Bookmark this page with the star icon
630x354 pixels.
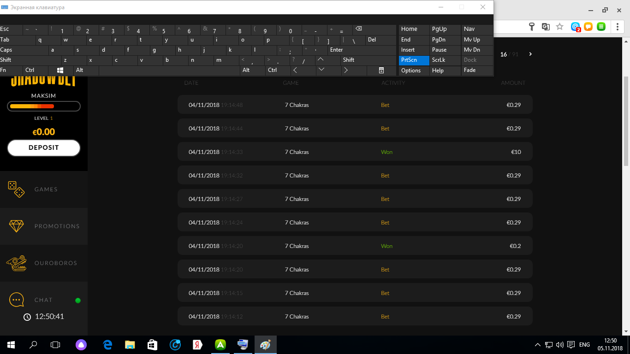click(559, 27)
